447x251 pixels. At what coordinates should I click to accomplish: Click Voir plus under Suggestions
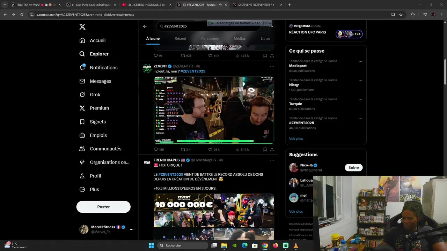pyautogui.click(x=296, y=212)
